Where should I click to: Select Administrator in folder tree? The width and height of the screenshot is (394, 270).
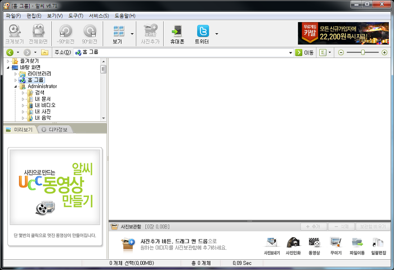pos(42,86)
